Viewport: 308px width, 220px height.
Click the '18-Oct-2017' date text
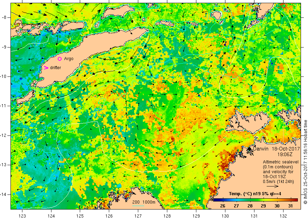[286, 149]
